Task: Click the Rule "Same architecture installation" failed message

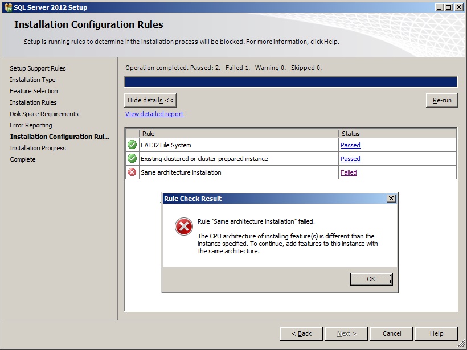Action: (x=256, y=221)
